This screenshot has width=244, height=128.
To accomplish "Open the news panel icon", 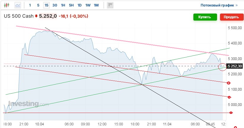I will (x=110, y=5).
